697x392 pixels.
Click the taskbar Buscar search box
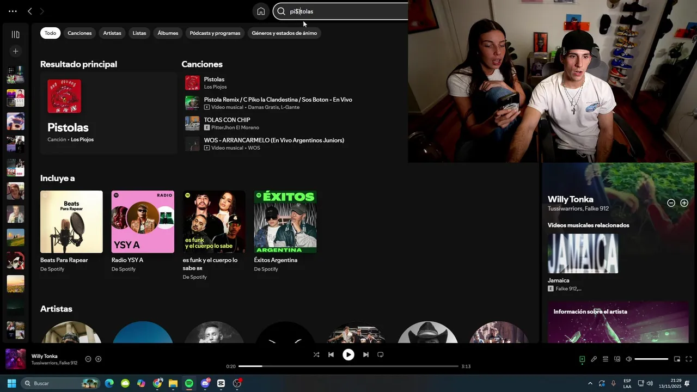pyautogui.click(x=60, y=383)
